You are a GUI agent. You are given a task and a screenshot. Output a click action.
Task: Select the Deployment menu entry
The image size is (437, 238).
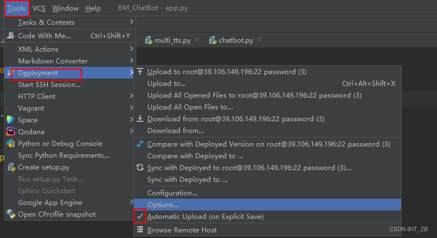(x=69, y=73)
